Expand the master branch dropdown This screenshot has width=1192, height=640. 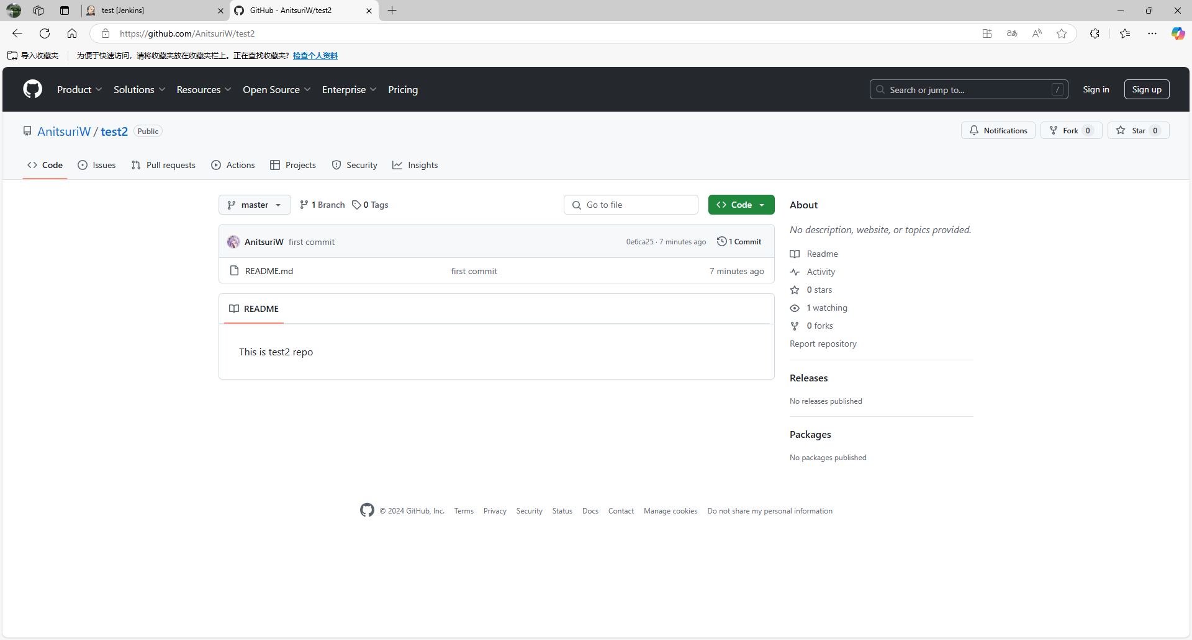tap(255, 205)
